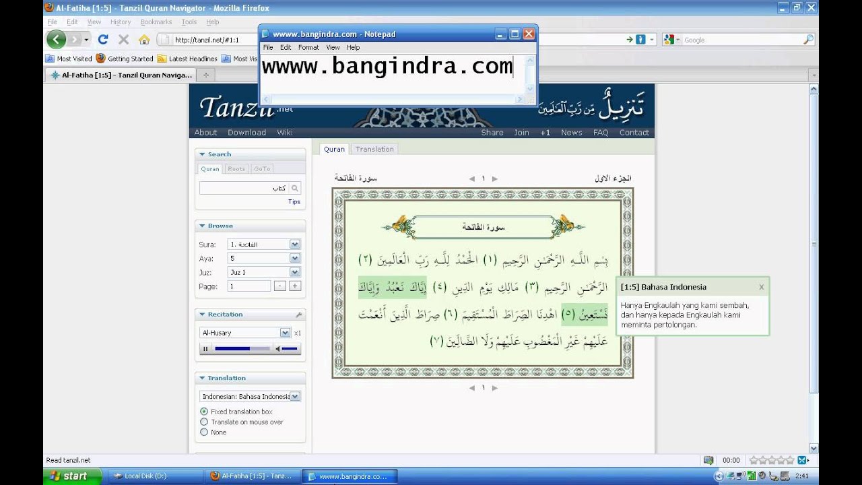The image size is (862, 485).
Task: Open recitation settings via the wrench icon
Action: [x=298, y=315]
